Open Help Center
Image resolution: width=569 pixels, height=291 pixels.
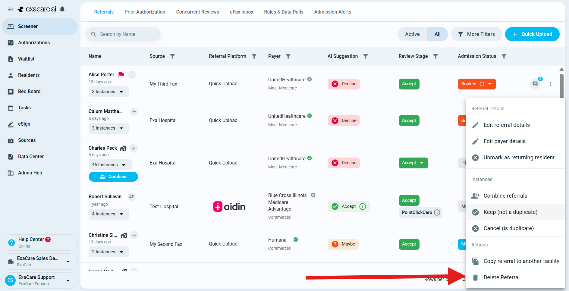coord(40,242)
